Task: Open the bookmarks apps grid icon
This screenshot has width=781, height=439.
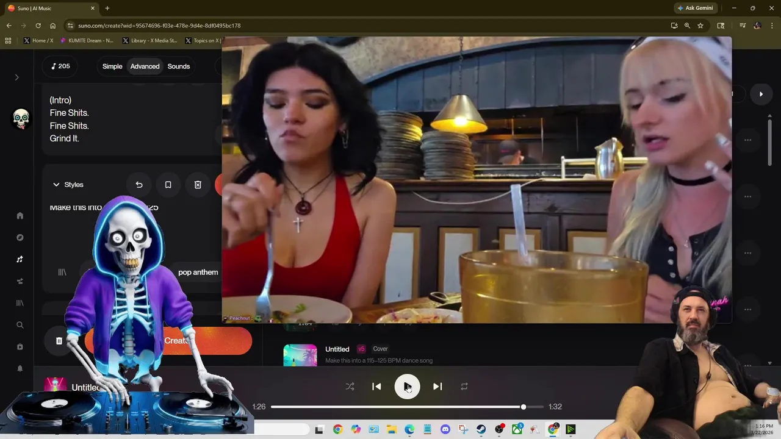Action: (x=8, y=41)
